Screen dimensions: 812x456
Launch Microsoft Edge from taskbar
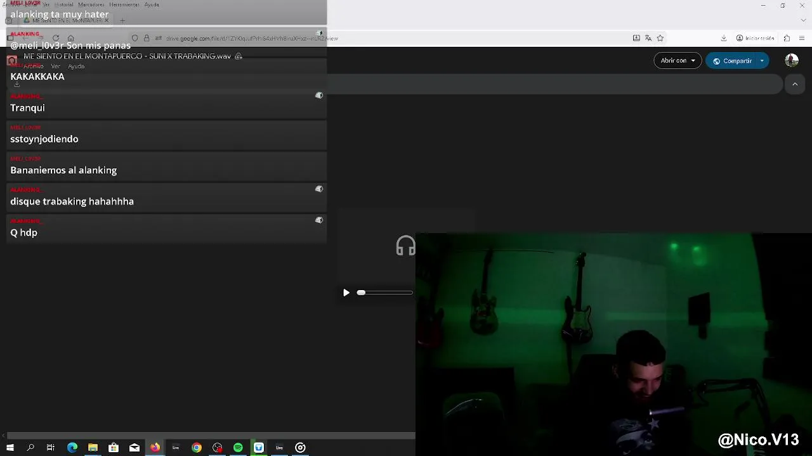coord(72,448)
